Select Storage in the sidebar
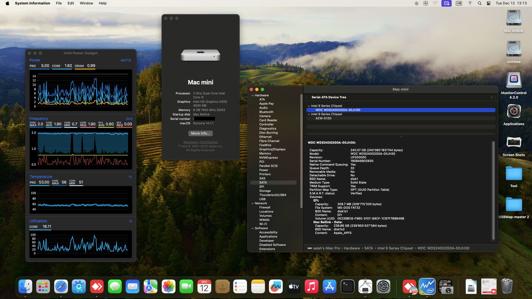Screen dimensions: 532x299 (x=265, y=191)
